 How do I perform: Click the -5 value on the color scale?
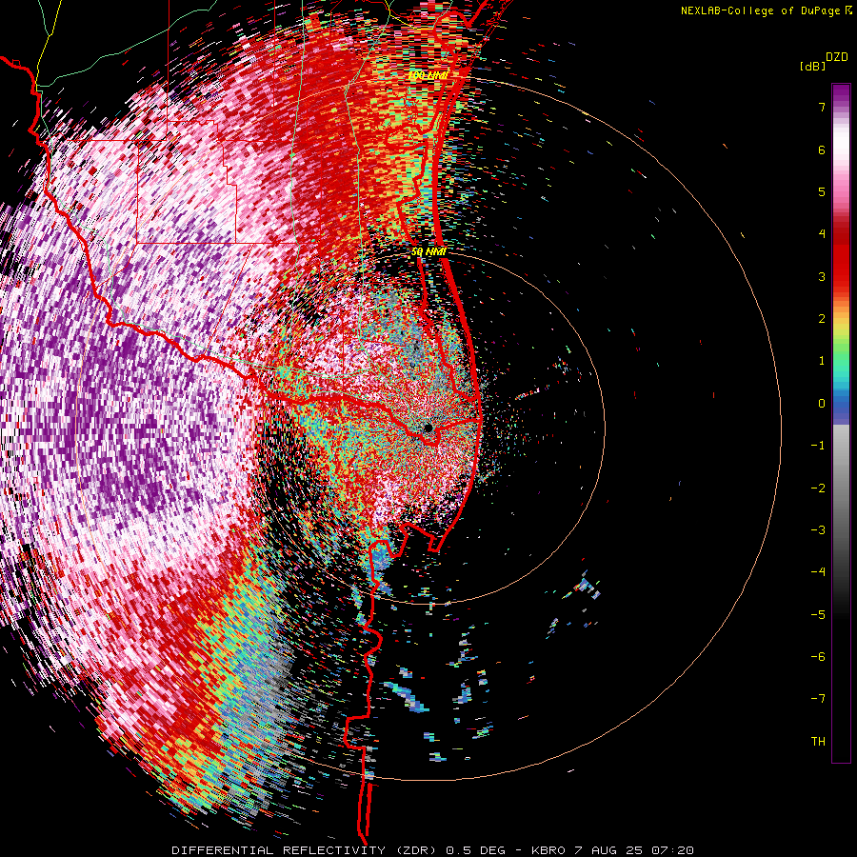(x=818, y=615)
